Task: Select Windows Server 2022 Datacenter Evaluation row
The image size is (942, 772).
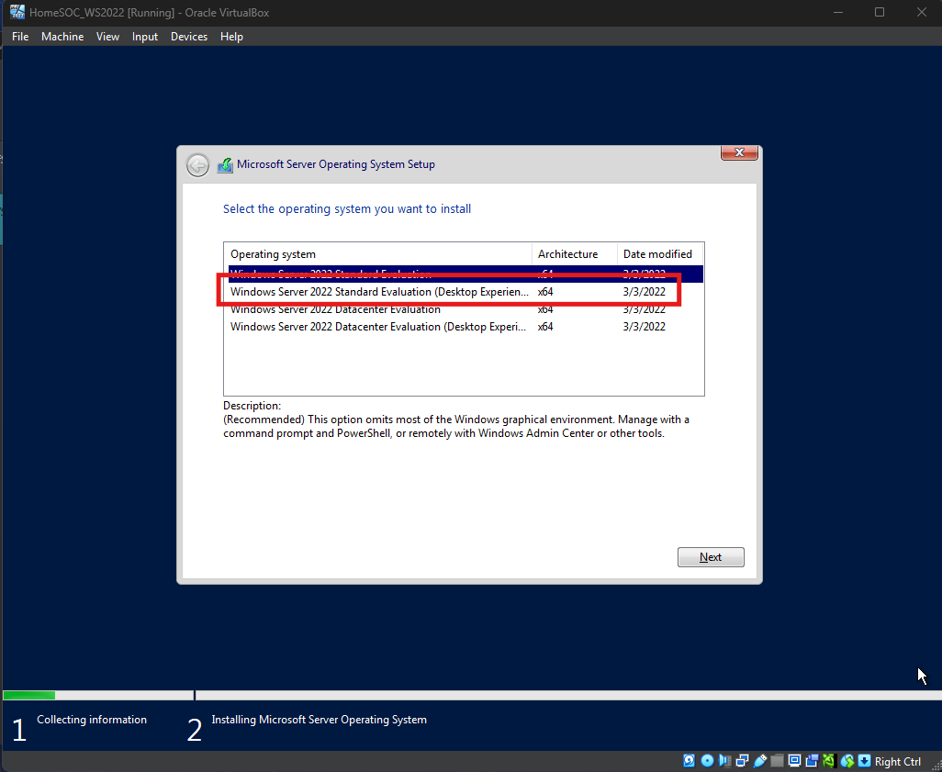Action: (335, 309)
